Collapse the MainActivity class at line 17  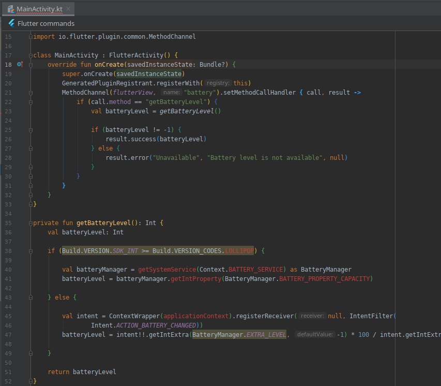click(x=31, y=55)
